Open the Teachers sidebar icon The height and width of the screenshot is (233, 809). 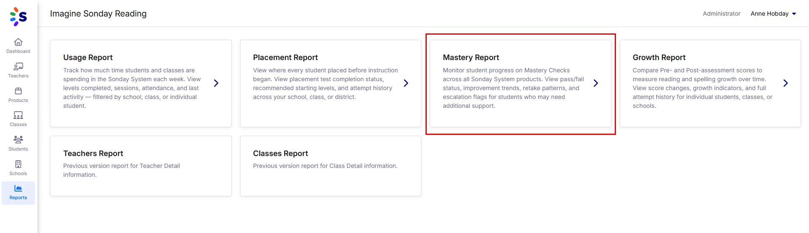pyautogui.click(x=18, y=66)
